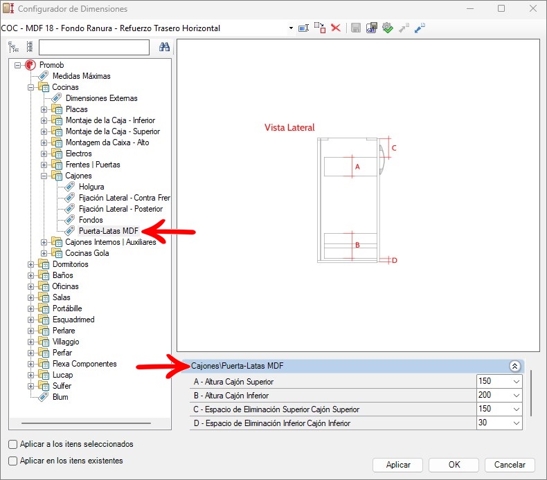Click the properties panel vertical scrollbar
The height and width of the screenshot is (480, 547).
pos(531,394)
